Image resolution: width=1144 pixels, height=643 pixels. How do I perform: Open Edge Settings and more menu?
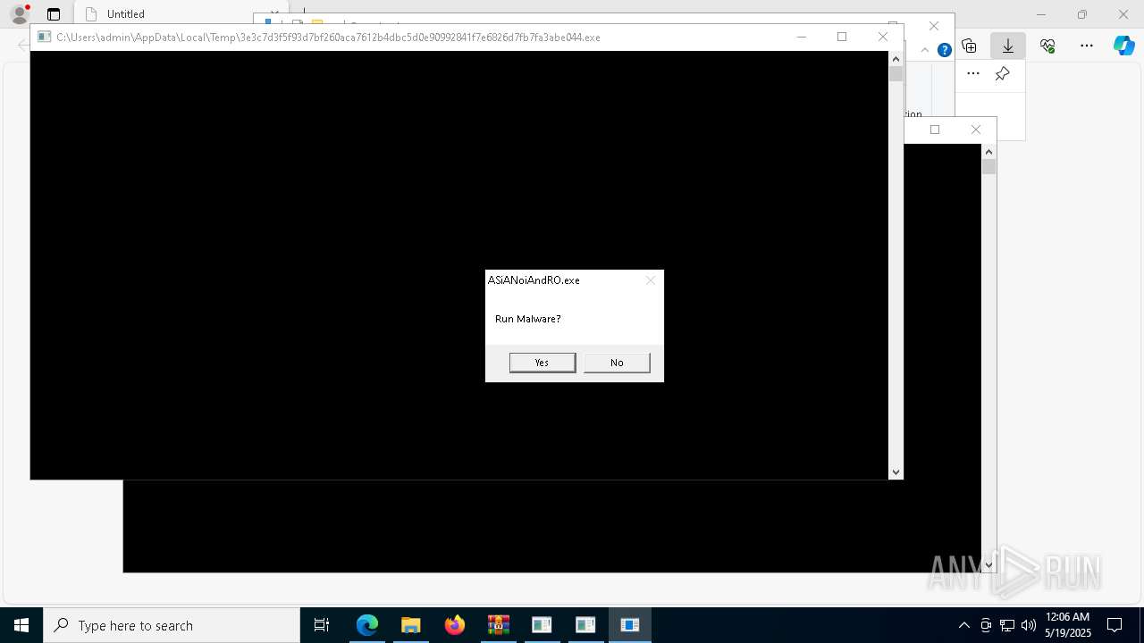(1087, 46)
